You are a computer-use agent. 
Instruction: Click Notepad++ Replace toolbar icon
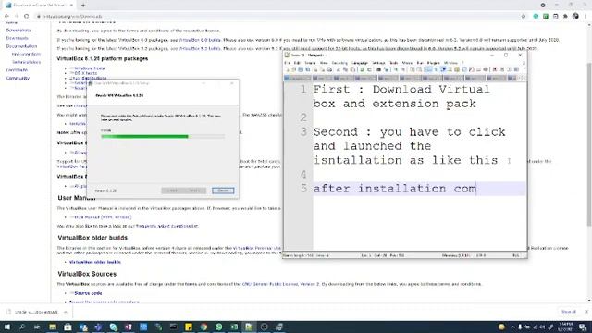click(x=386, y=70)
